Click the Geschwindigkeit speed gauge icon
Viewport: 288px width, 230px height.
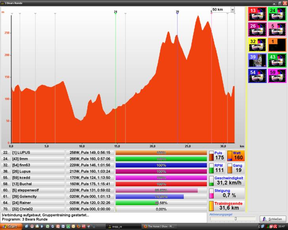(x=211, y=181)
